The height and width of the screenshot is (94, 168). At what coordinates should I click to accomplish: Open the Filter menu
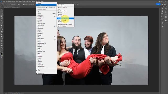(x=24, y=2)
